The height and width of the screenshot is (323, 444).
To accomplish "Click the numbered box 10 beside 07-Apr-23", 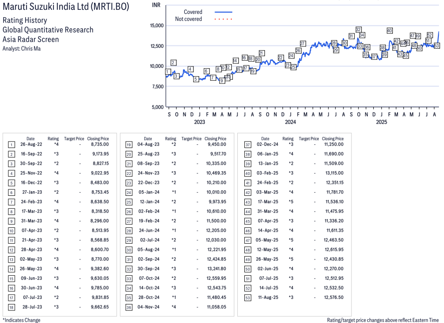I will (11, 231).
